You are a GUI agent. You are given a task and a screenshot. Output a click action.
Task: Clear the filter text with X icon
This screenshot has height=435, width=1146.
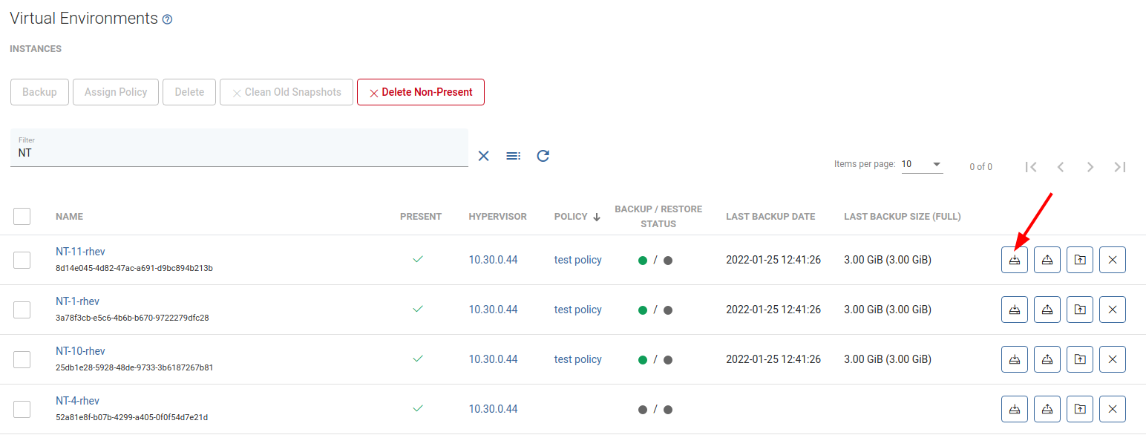484,156
